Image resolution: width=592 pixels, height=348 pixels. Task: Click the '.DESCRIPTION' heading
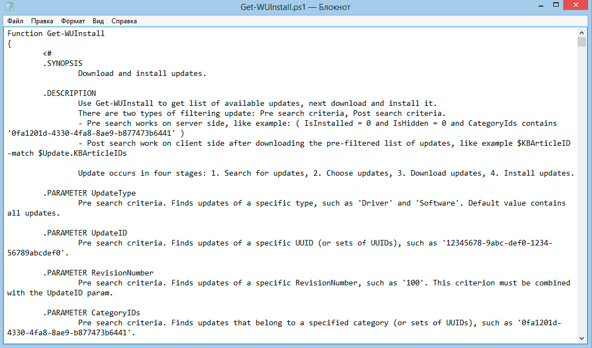[69, 93]
